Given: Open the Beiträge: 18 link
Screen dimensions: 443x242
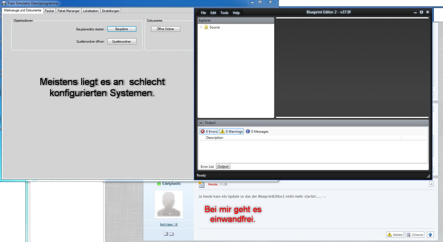Looking at the screenshot, I should [169, 224].
